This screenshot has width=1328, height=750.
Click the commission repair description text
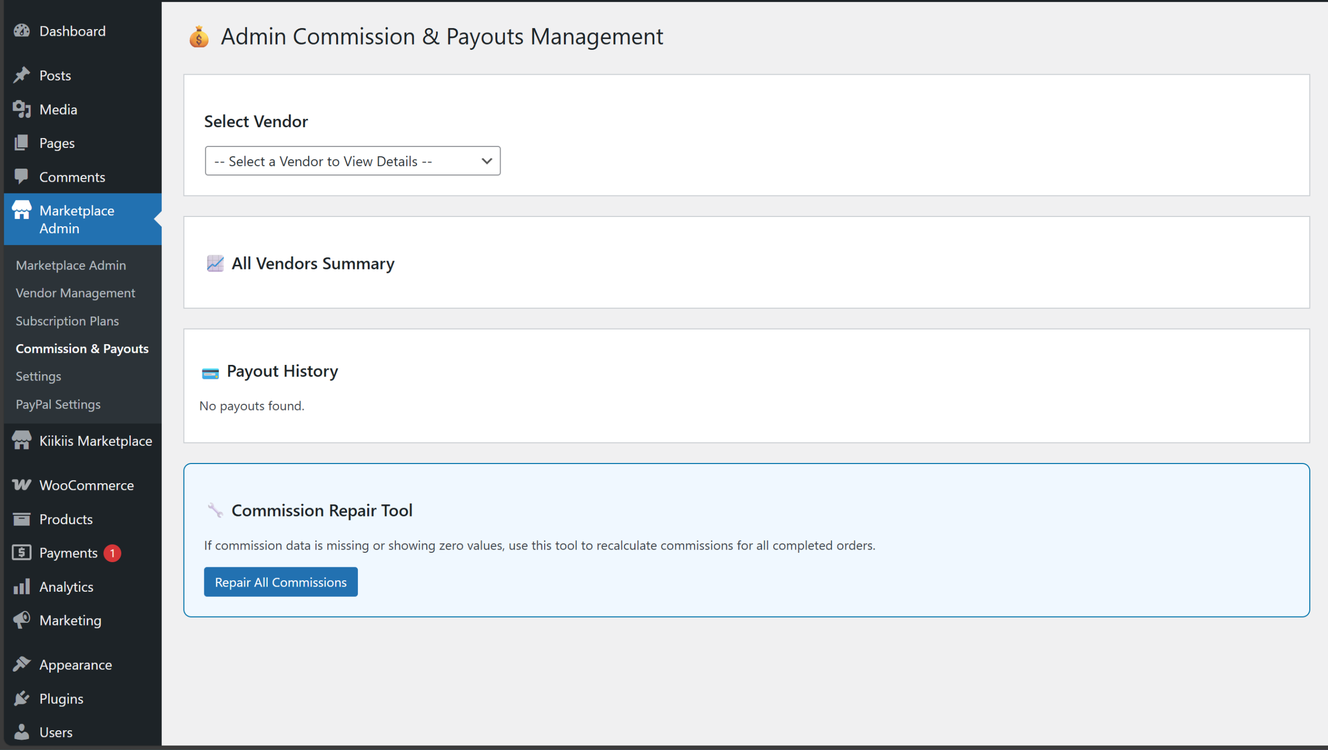click(x=539, y=546)
